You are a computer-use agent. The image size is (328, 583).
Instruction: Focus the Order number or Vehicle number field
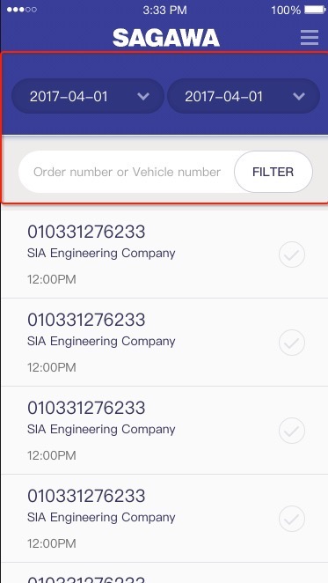[127, 172]
